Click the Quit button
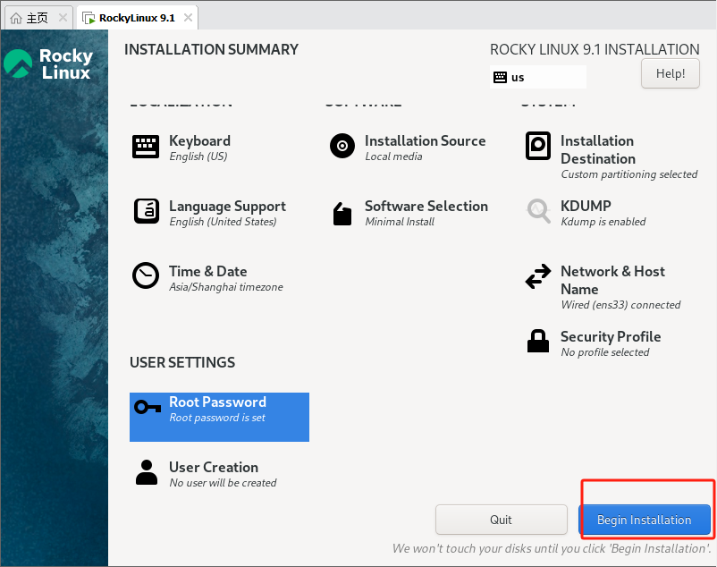The height and width of the screenshot is (567, 717). [501, 519]
